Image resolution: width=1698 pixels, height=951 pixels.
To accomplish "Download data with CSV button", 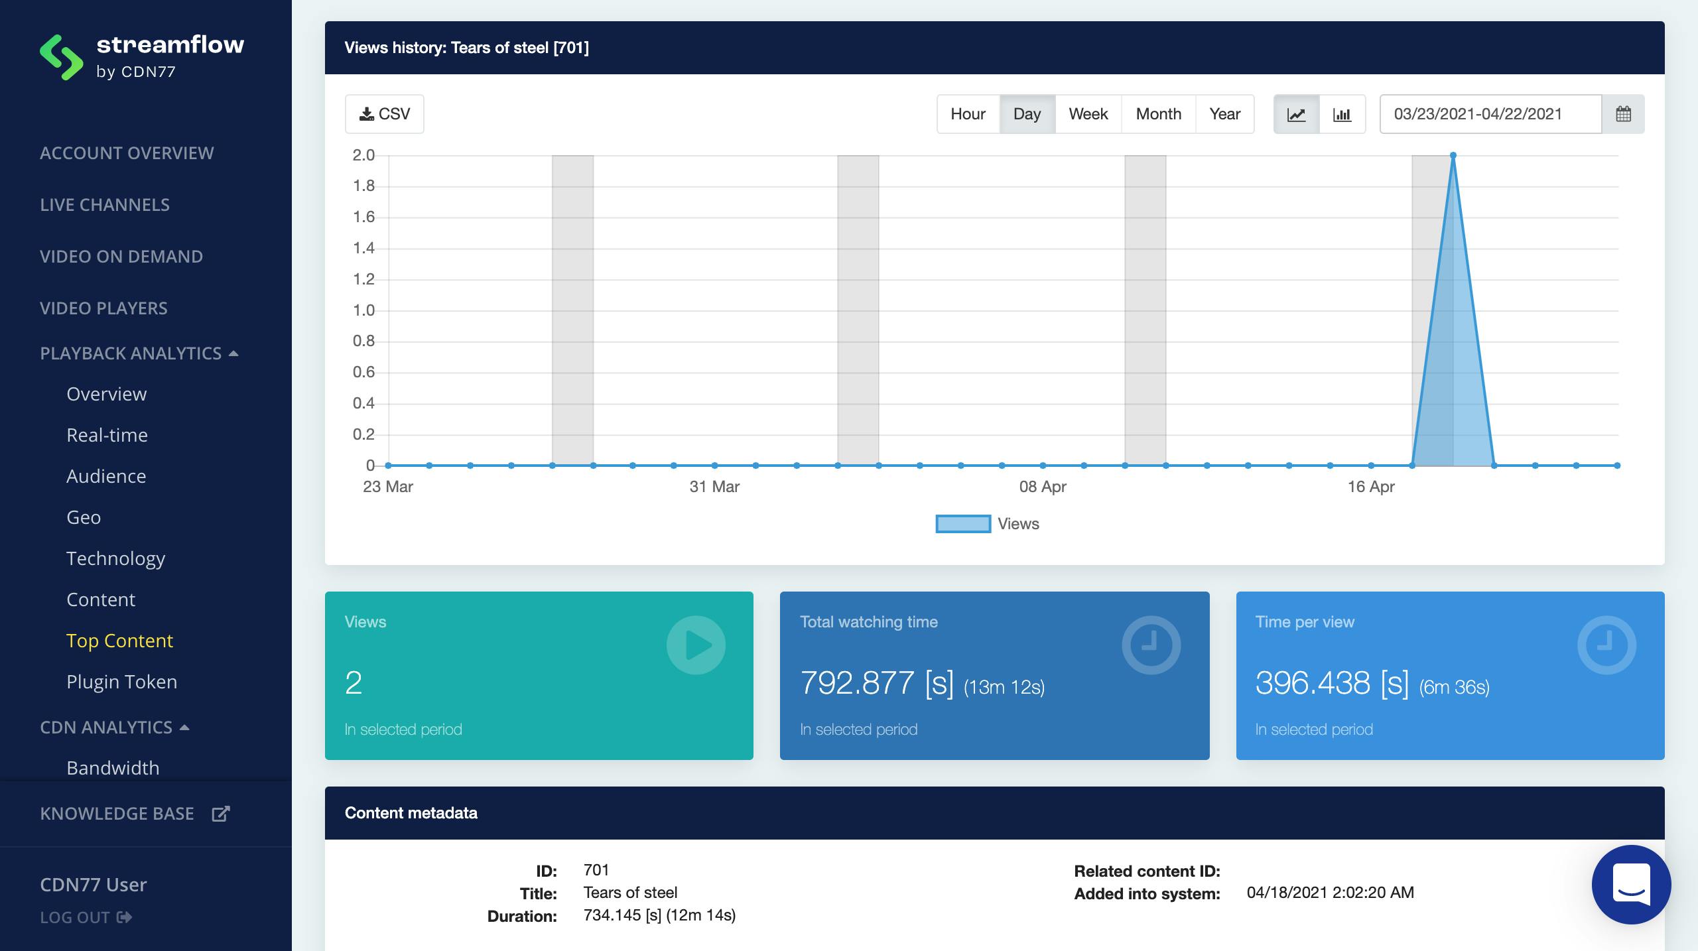I will coord(385,114).
